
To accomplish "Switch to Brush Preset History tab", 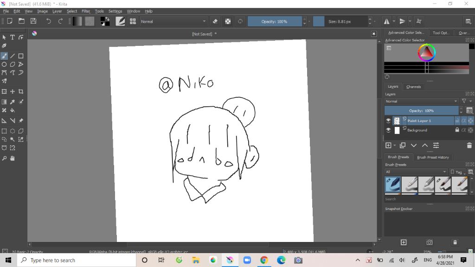I will [x=433, y=157].
